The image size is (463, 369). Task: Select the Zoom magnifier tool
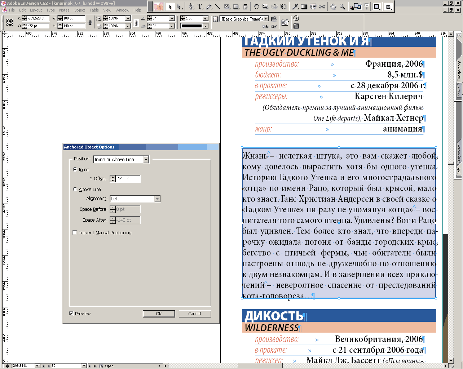coord(342,6)
